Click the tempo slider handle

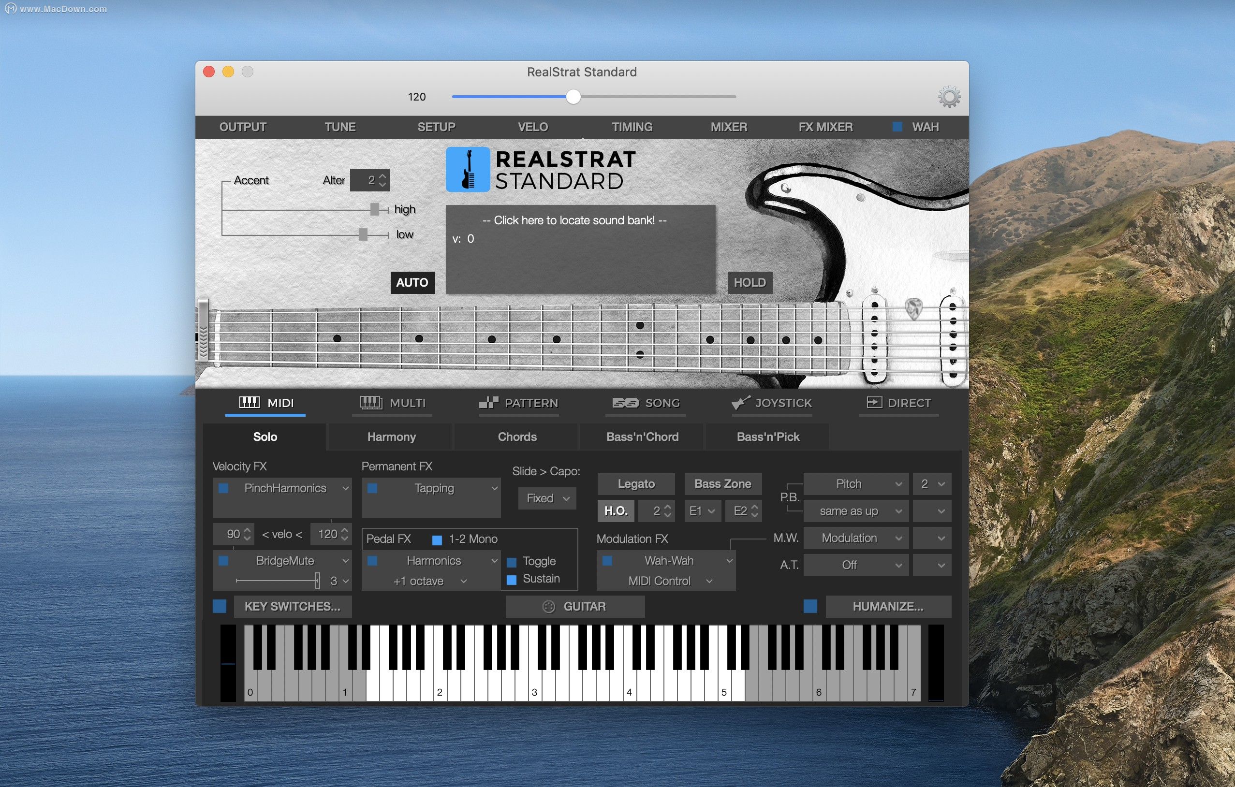pos(573,97)
